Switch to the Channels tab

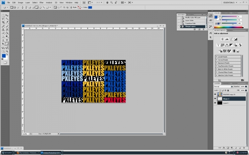(226, 83)
